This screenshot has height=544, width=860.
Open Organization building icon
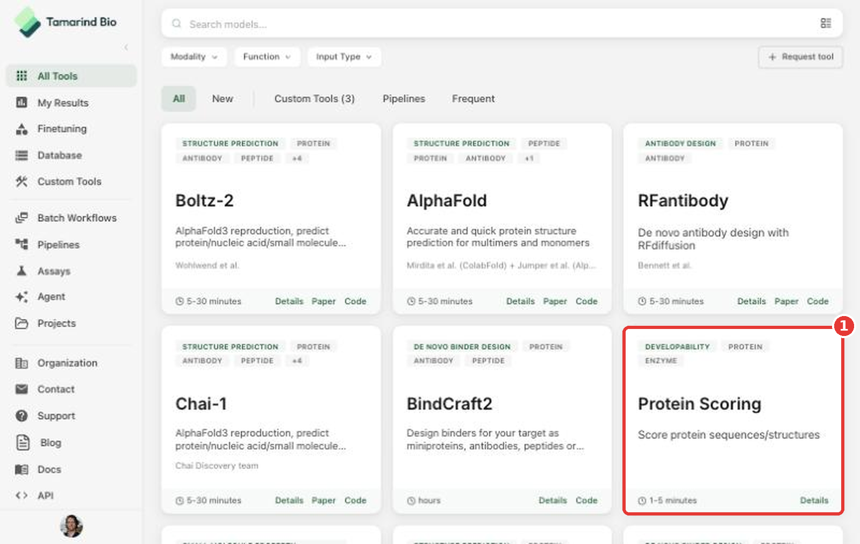click(21, 363)
